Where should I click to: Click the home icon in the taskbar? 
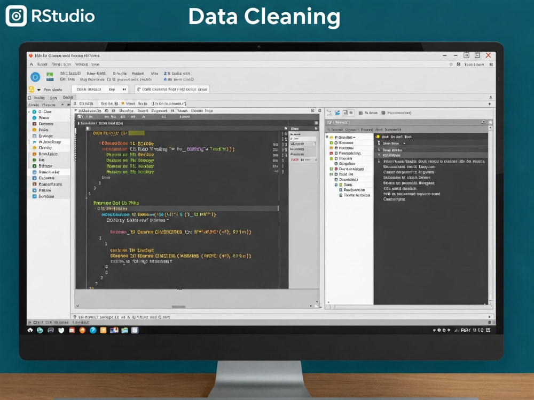[x=30, y=330]
